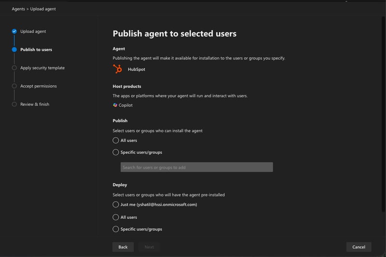The width and height of the screenshot is (386, 257).
Task: Click the Accept permissions step circle
Action: pos(14,86)
